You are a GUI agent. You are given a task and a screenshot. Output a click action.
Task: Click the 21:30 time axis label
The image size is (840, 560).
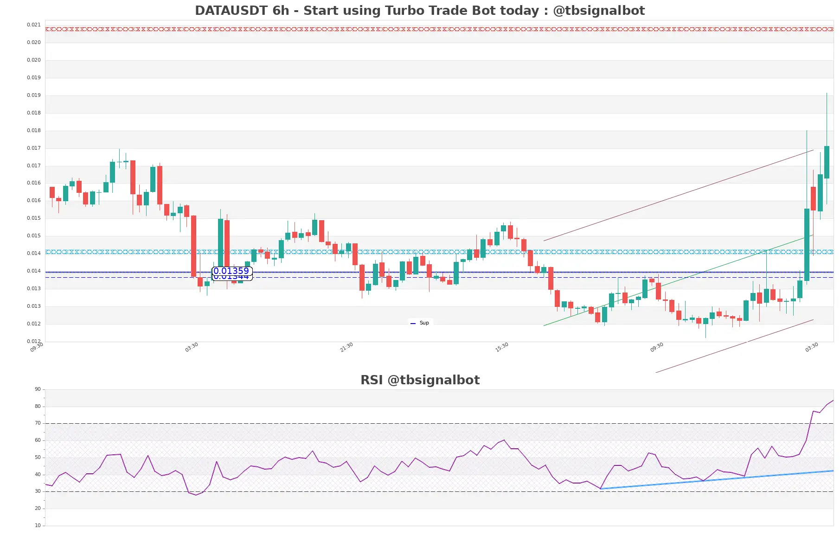(346, 347)
